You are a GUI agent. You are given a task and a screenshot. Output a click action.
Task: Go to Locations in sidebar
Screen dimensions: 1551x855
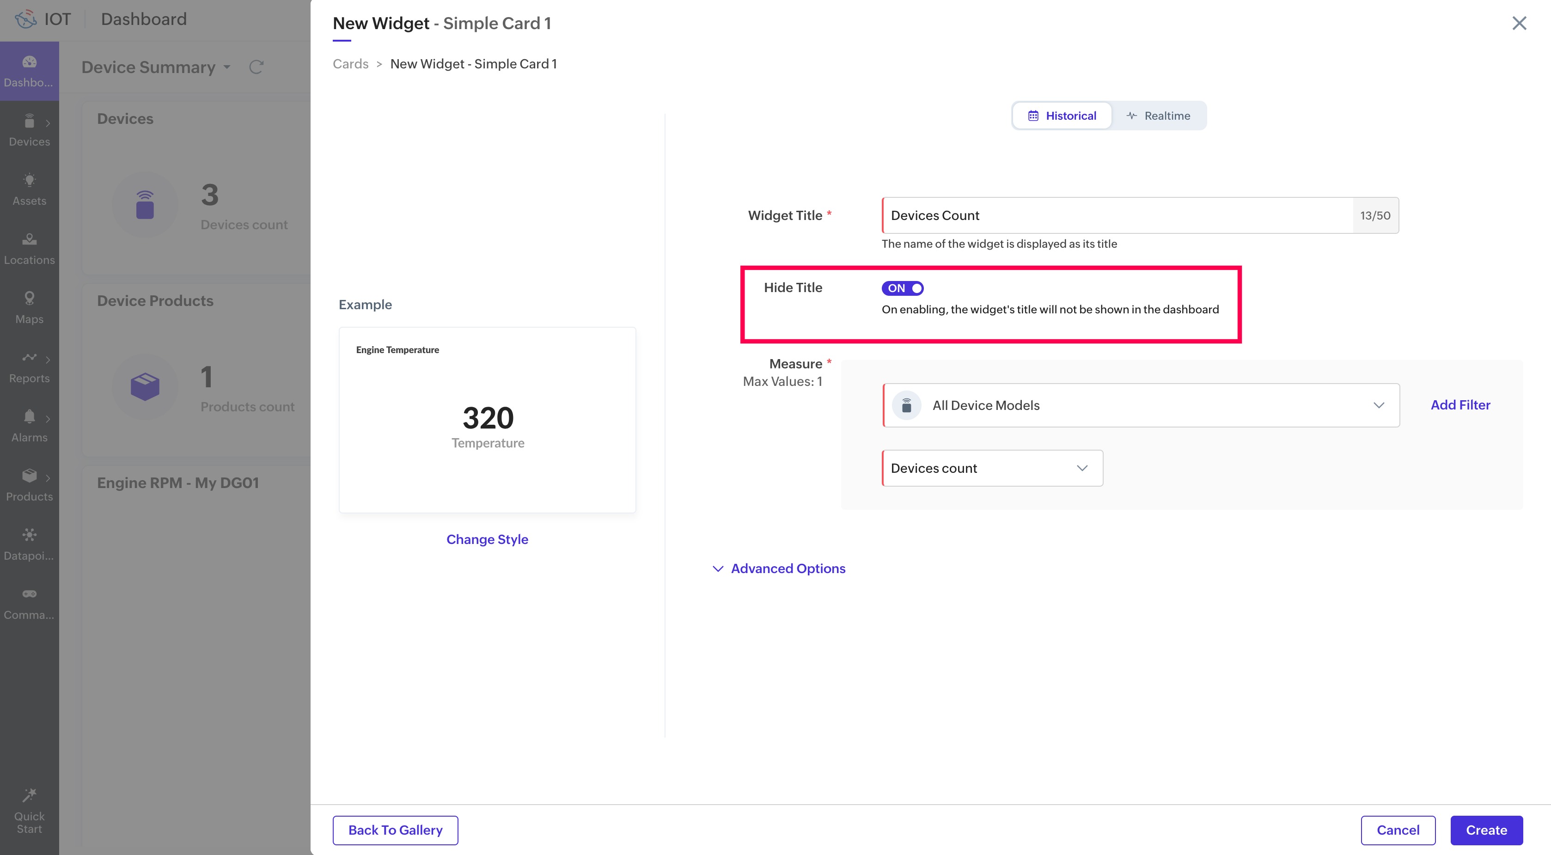[x=29, y=240]
